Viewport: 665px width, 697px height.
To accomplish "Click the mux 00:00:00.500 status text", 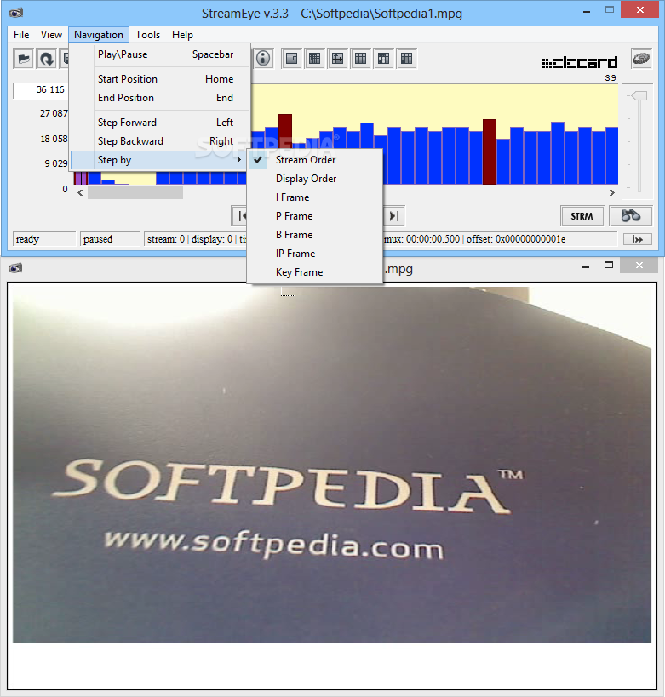I will (421, 239).
